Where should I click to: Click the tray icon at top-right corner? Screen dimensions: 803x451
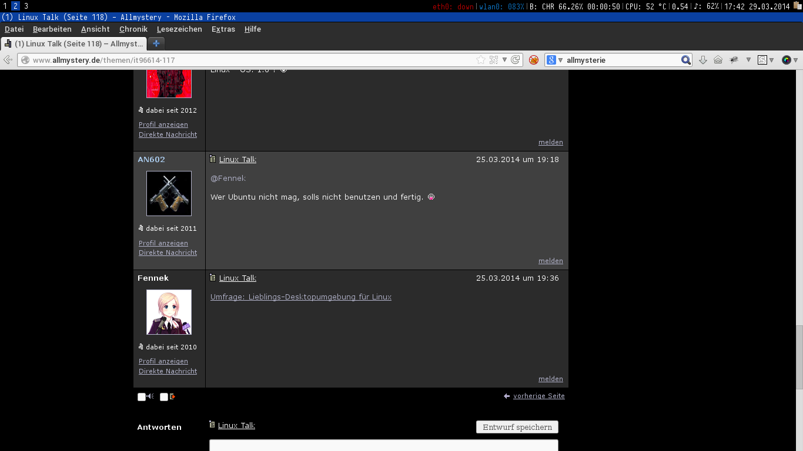[797, 5]
